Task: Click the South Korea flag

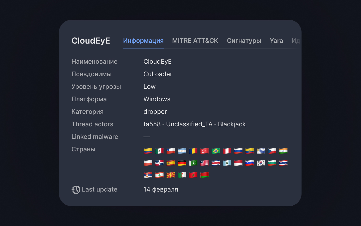Action: click(260, 163)
